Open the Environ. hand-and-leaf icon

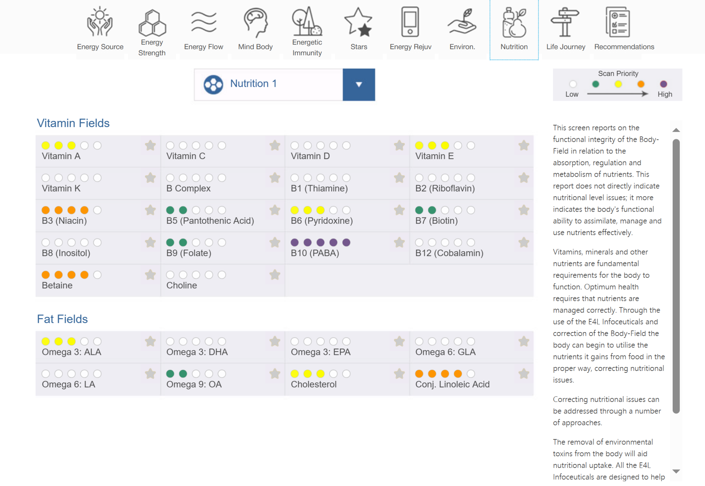coord(462,22)
